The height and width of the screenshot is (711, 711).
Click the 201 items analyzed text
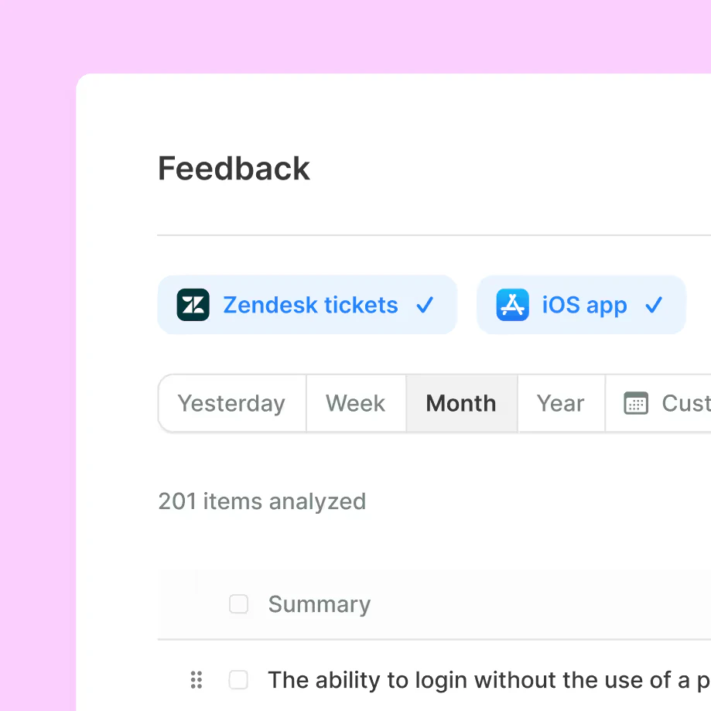[x=261, y=501]
